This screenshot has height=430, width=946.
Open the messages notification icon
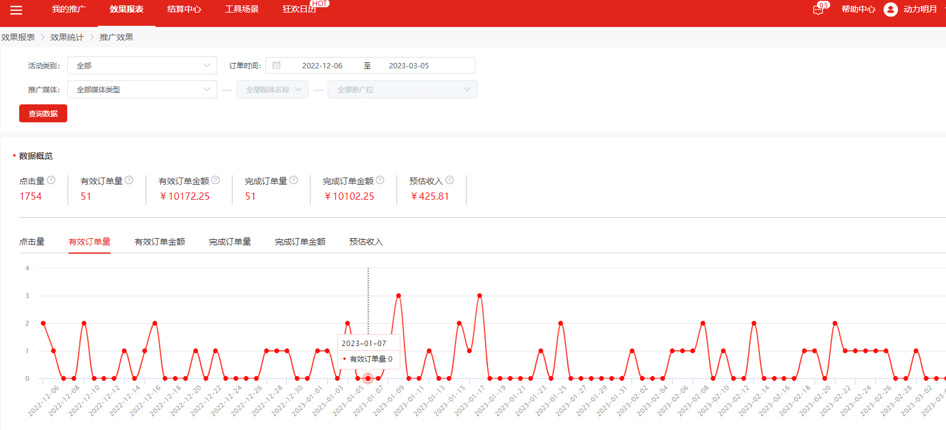pyautogui.click(x=818, y=10)
